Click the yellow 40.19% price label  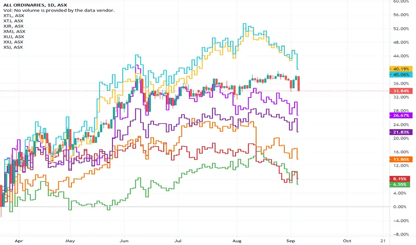point(401,69)
